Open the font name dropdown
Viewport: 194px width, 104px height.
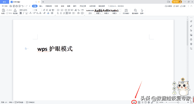(33, 10)
